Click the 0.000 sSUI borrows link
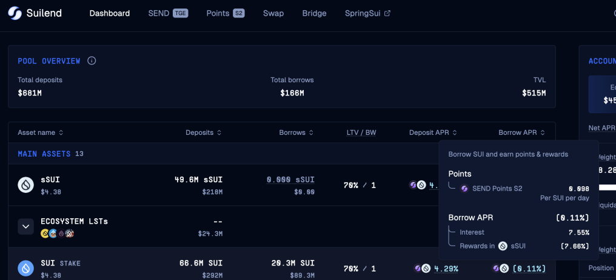Image resolution: width=616 pixels, height=280 pixels. click(x=290, y=180)
